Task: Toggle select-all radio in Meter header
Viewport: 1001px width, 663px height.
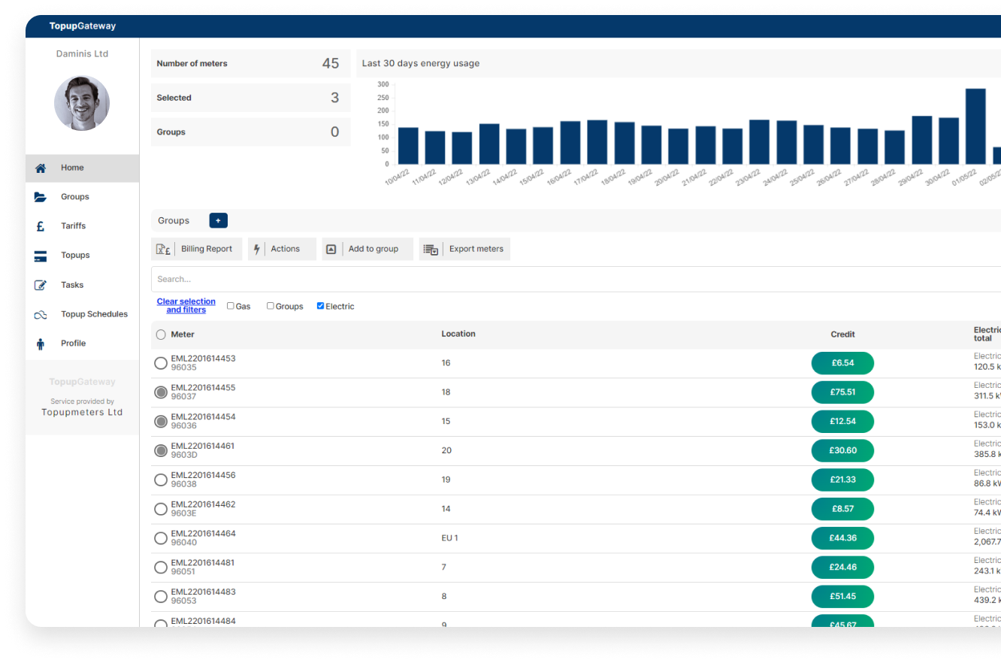Action: 161,335
